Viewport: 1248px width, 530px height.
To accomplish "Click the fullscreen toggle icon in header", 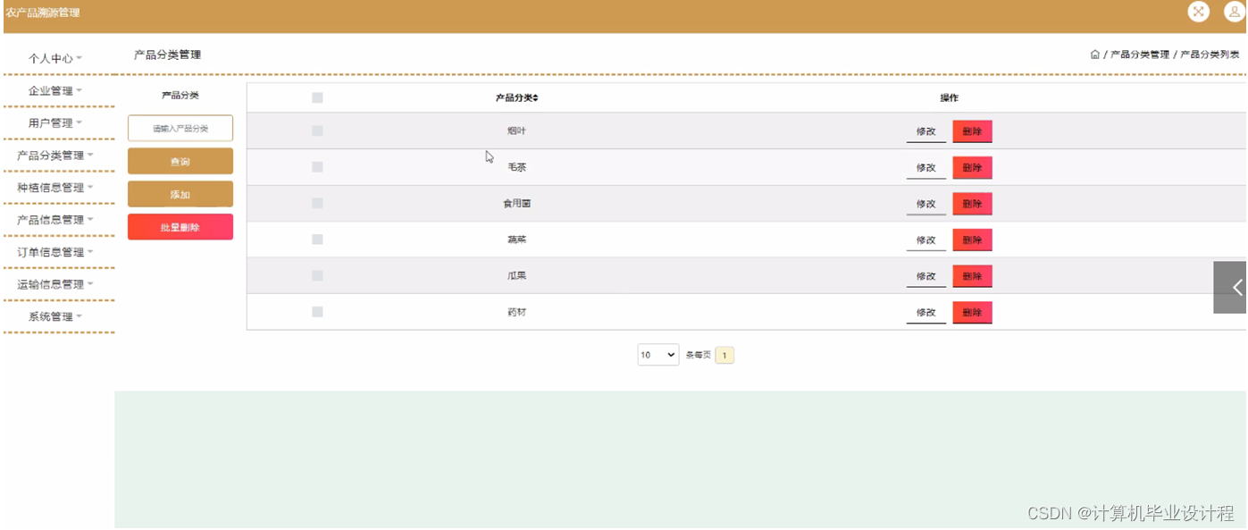I will pos(1198,12).
